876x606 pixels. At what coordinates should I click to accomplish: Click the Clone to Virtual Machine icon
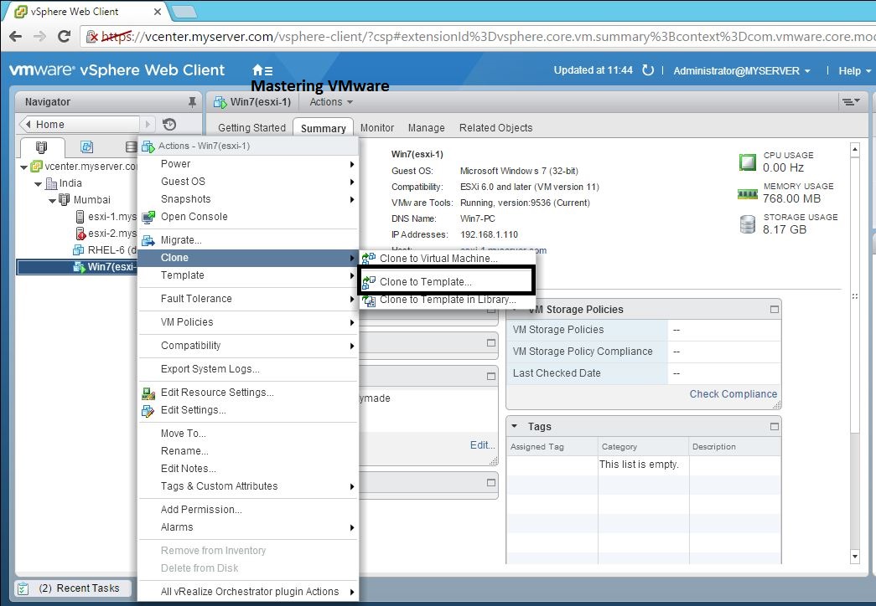coord(369,259)
